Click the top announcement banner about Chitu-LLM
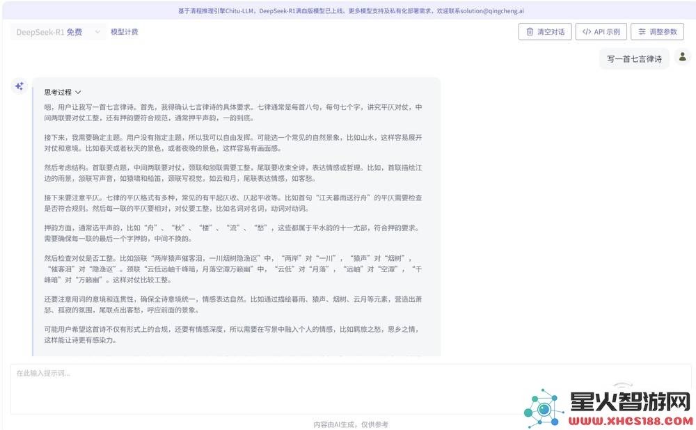The image size is (696, 430). click(351, 10)
